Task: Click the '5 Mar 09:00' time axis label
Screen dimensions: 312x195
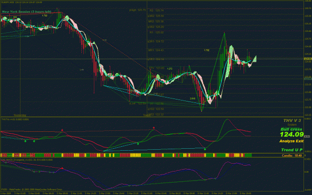Action: tap(62, 193)
